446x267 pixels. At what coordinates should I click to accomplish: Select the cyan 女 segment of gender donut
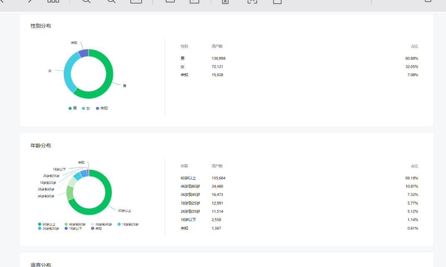(x=67, y=74)
